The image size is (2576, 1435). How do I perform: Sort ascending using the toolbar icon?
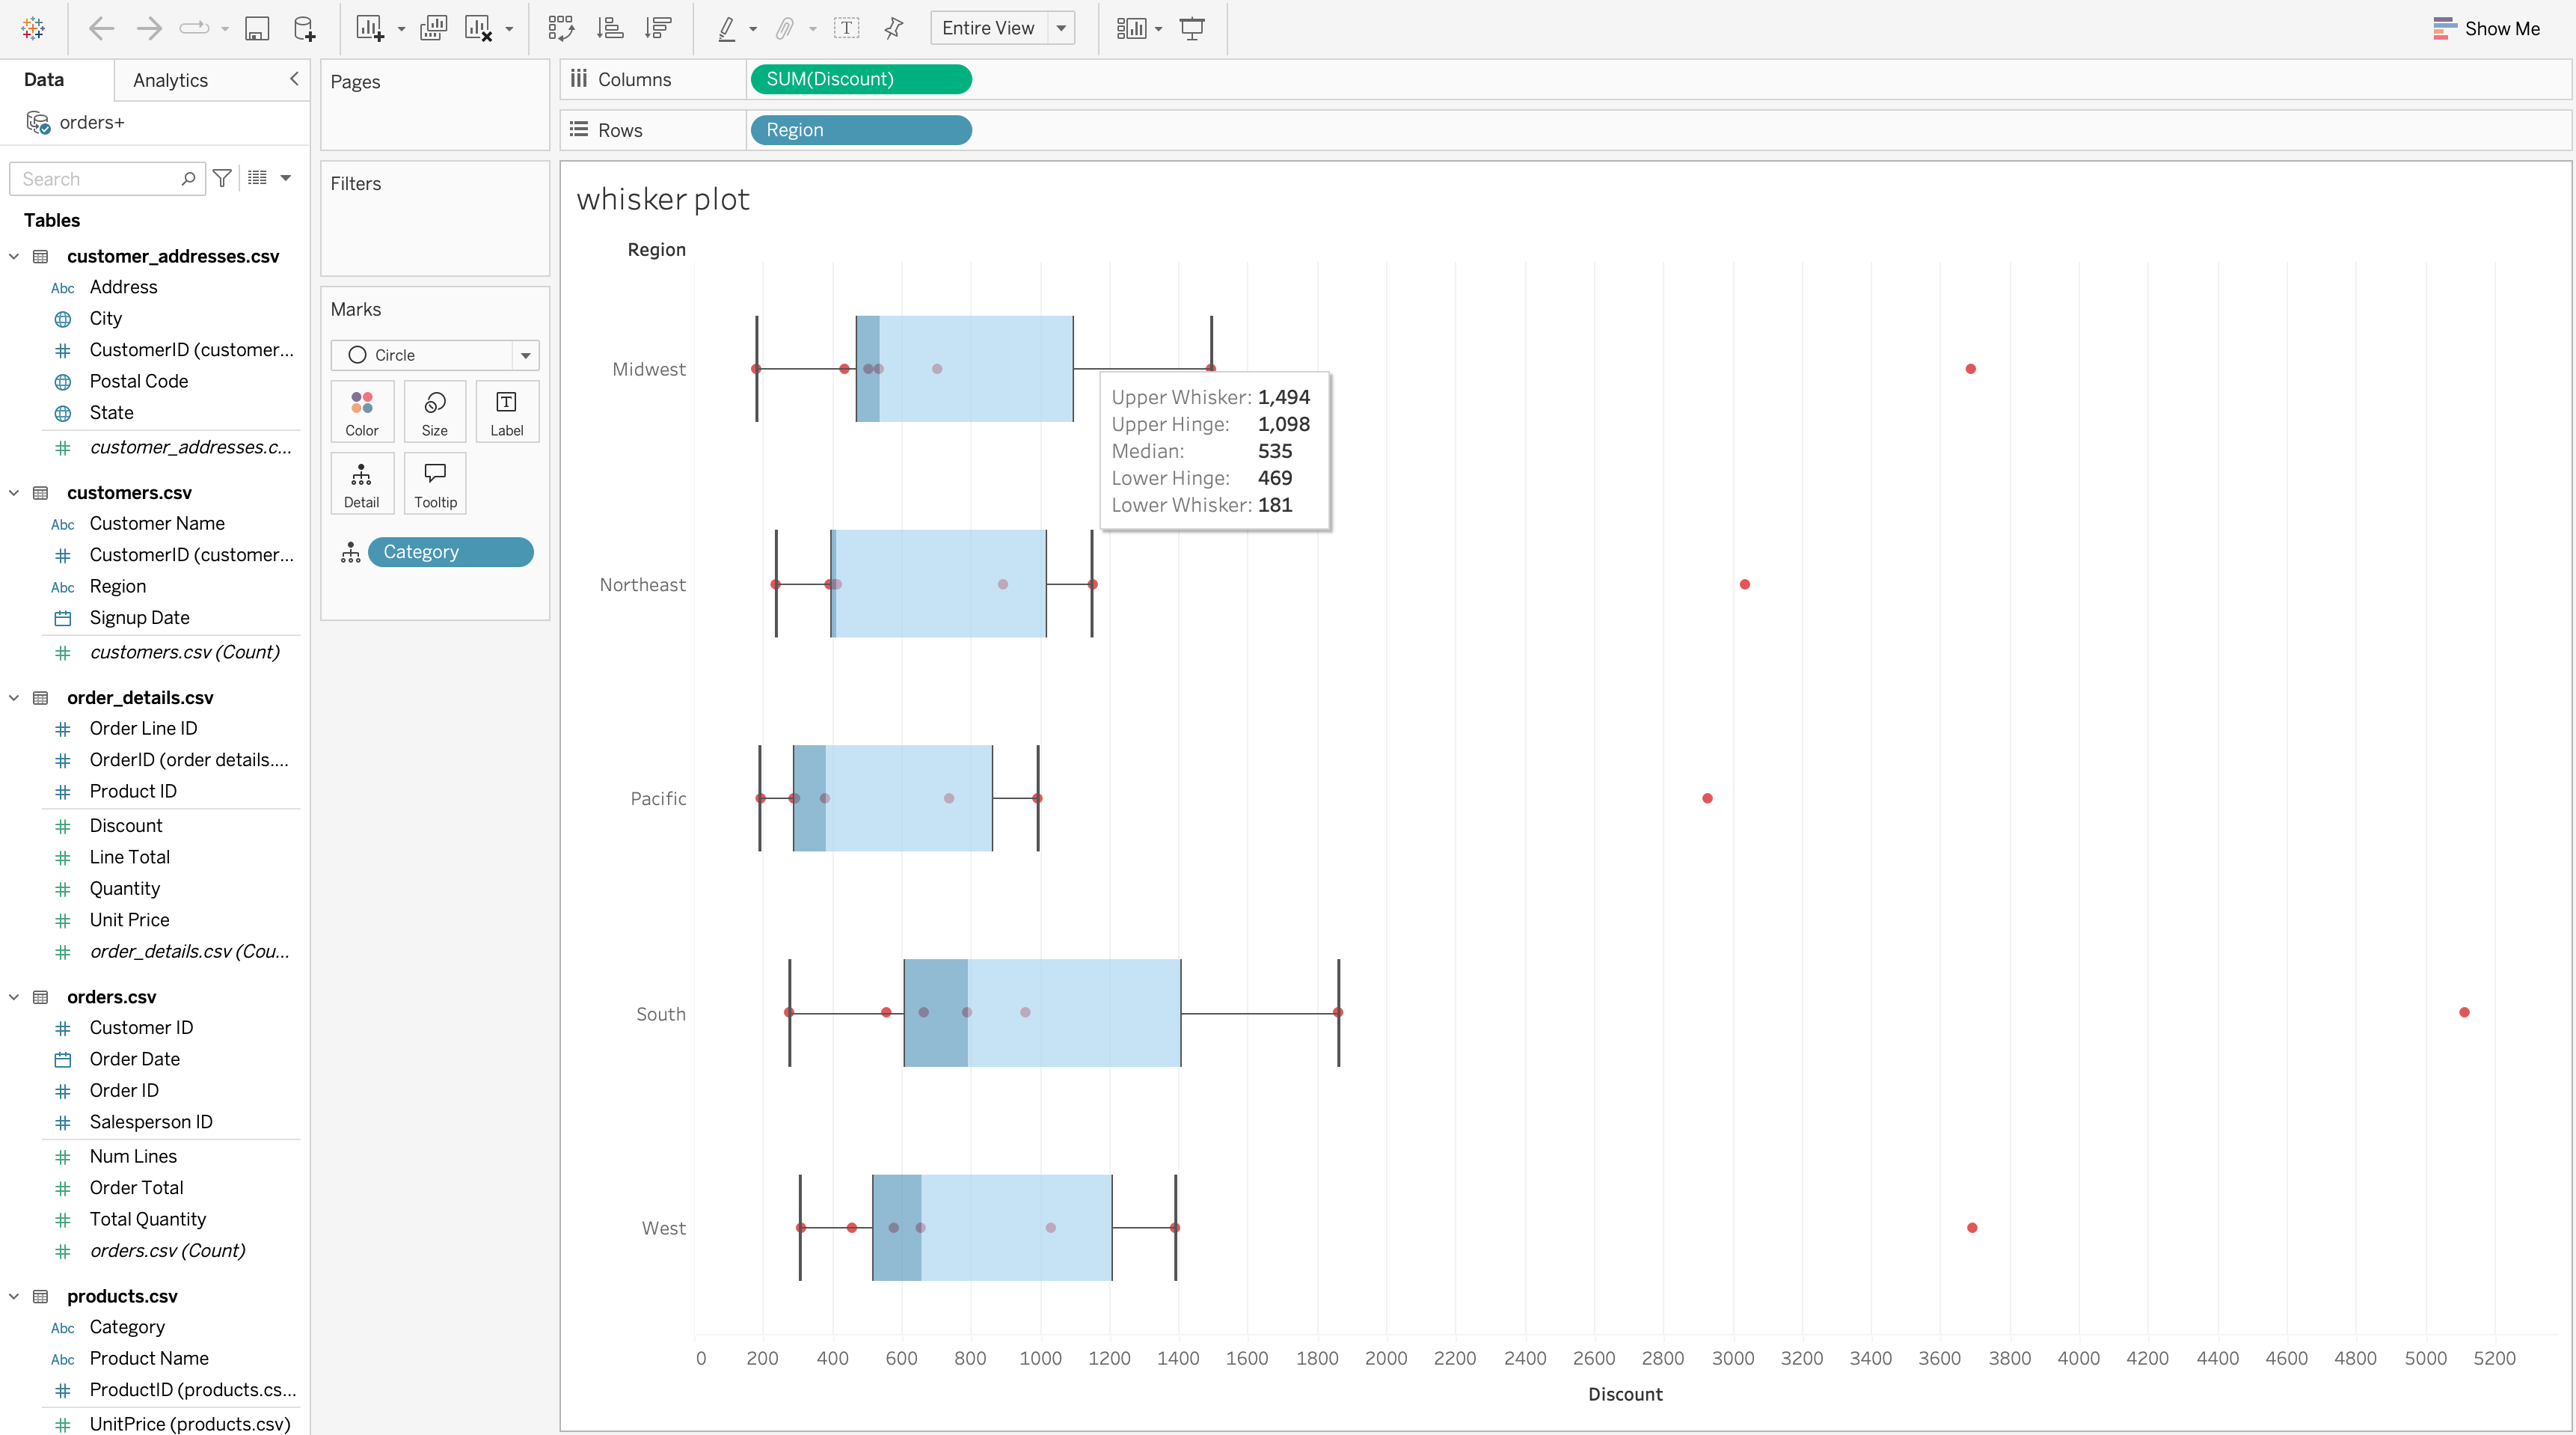point(610,28)
